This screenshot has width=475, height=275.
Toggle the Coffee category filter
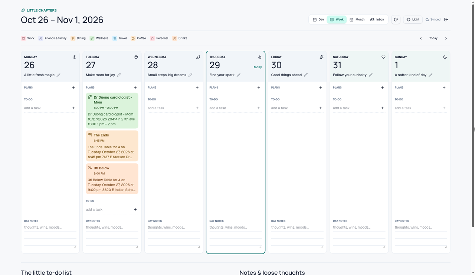(x=138, y=38)
